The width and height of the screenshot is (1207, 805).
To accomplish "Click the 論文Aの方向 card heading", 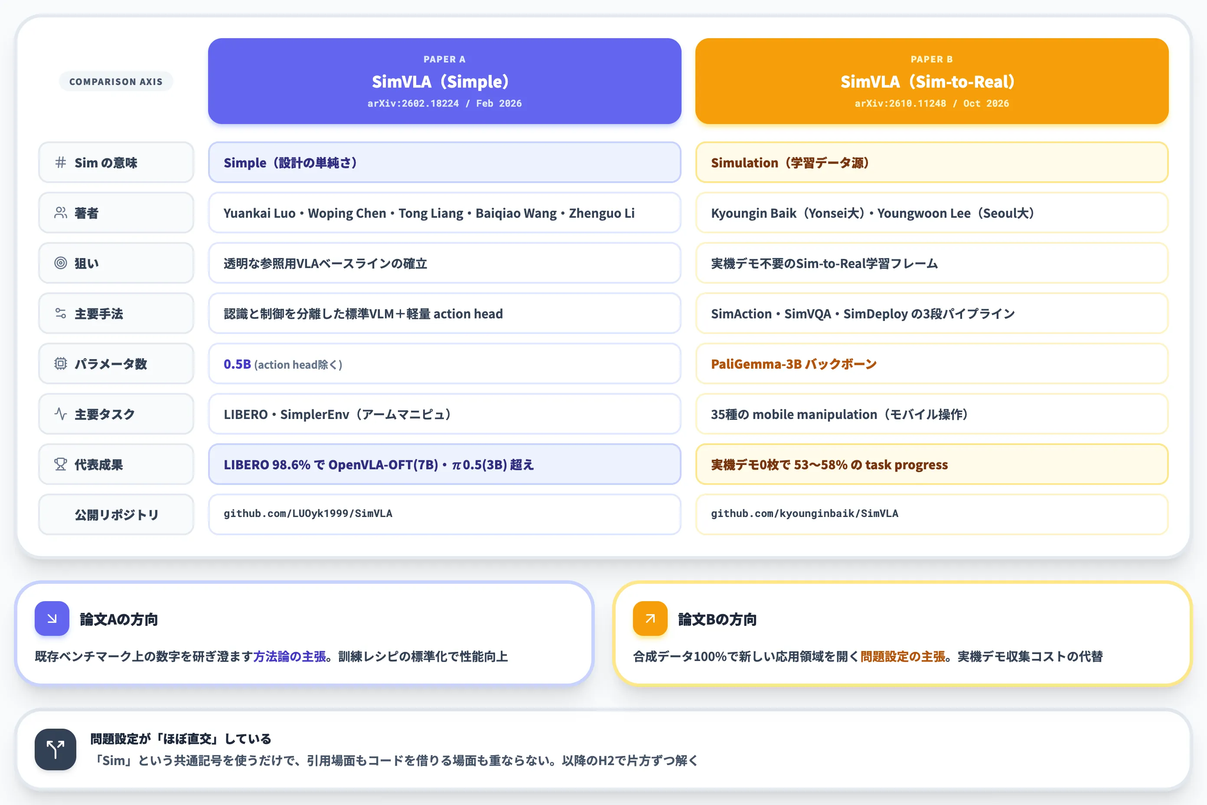I will coord(119,619).
